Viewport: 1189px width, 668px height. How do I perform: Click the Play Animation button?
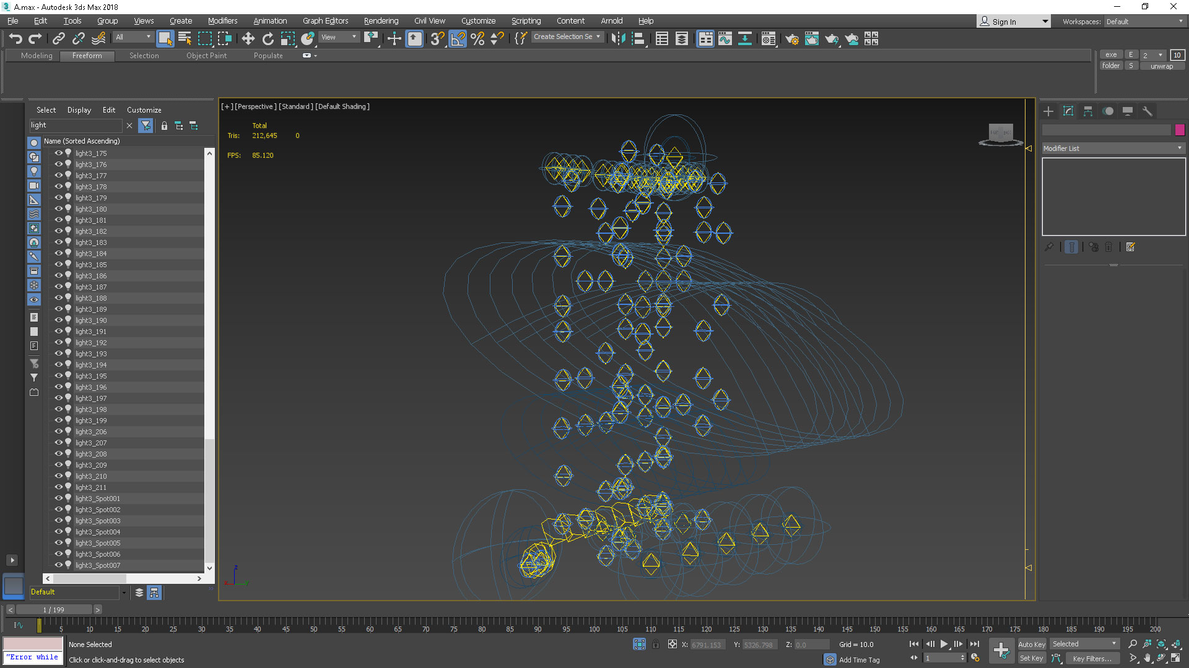click(x=944, y=644)
